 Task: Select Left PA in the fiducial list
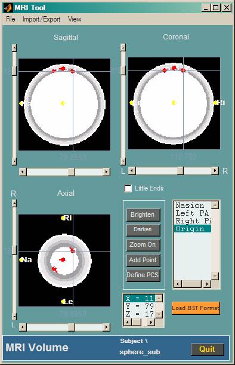[193, 213]
